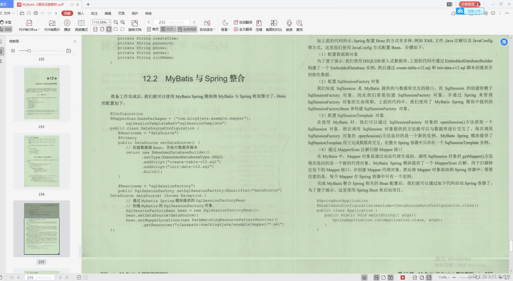Click the 拖拽上传 upload button

coord(470,11)
